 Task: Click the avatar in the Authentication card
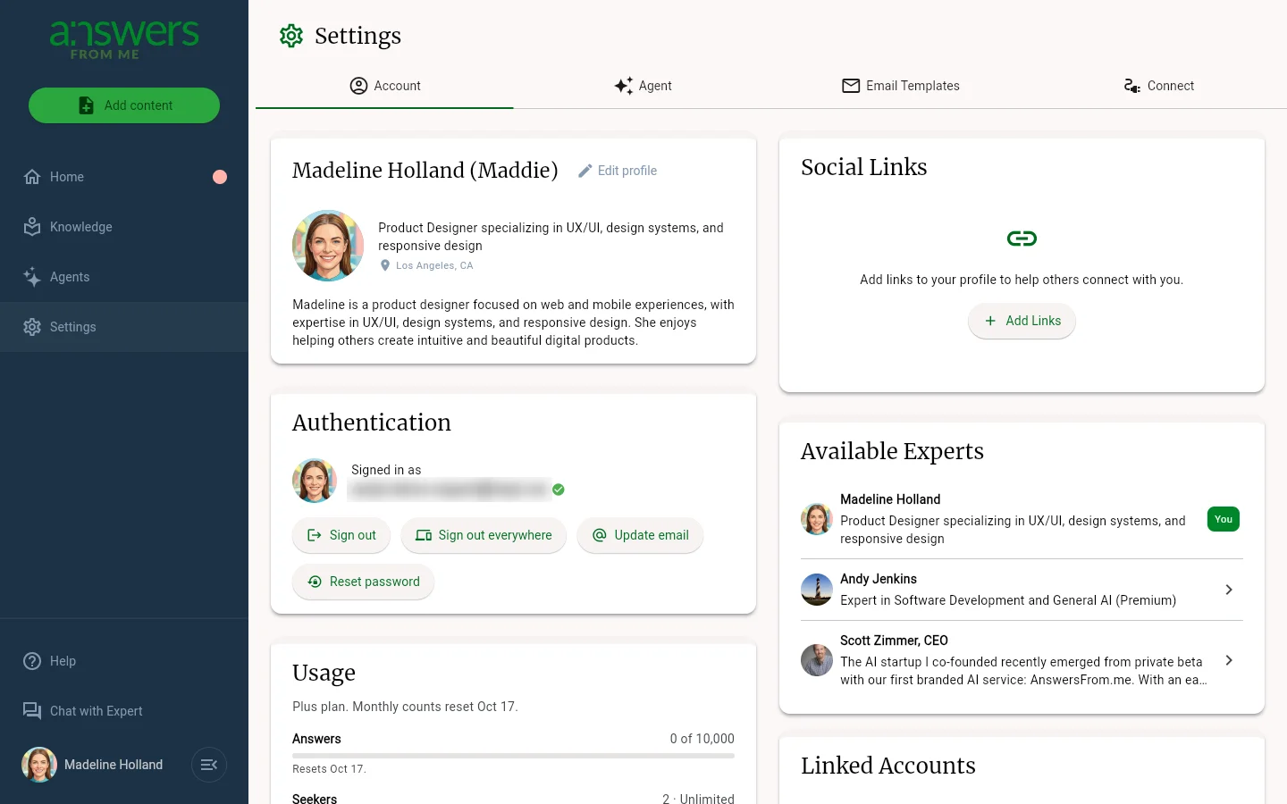tap(315, 481)
